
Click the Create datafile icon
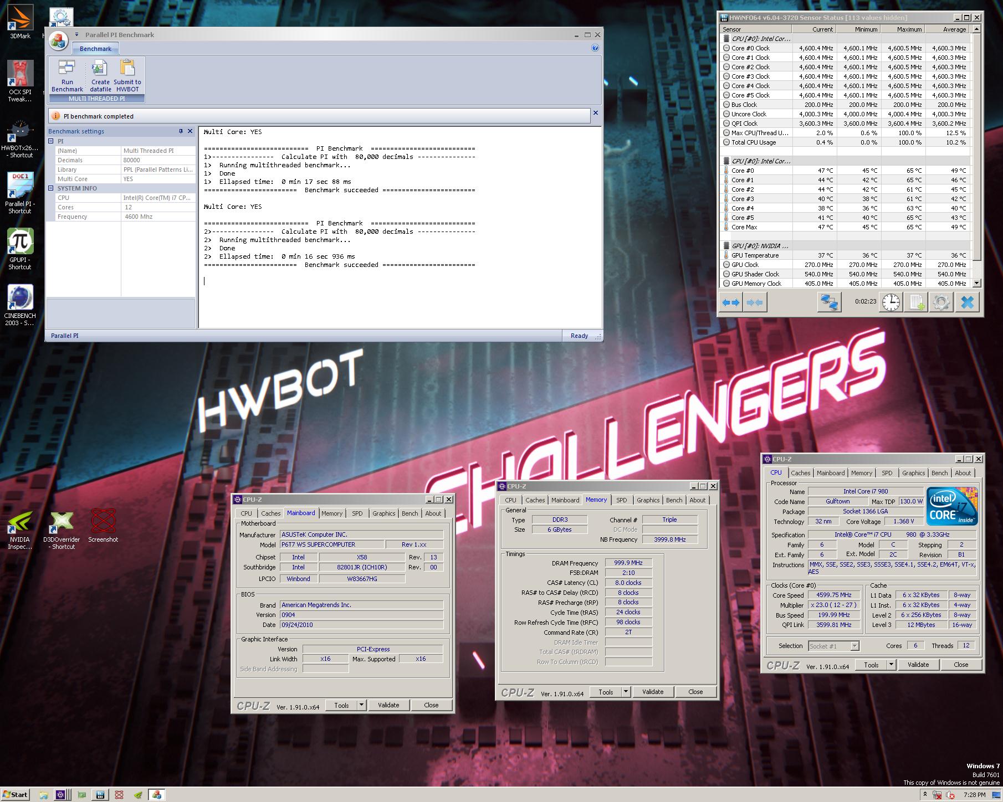pos(100,76)
